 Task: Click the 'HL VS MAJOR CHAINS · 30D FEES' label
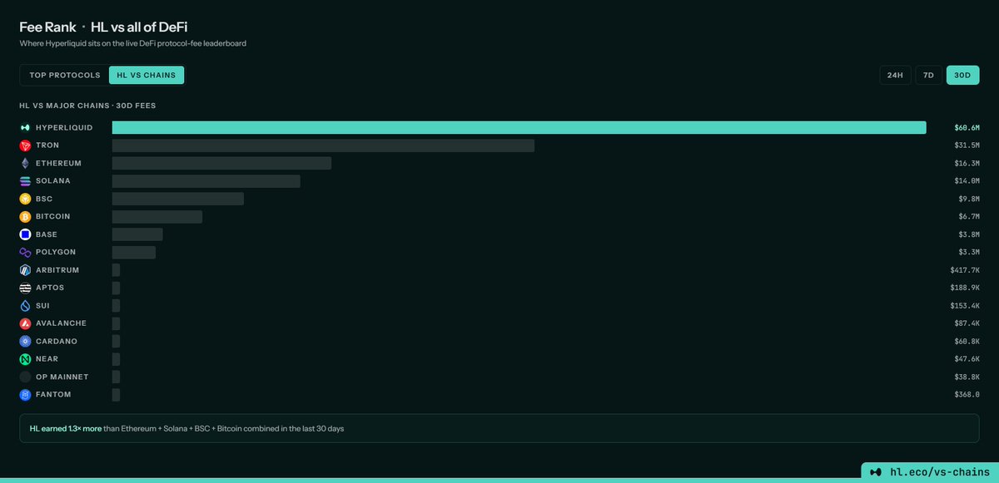[x=87, y=106]
